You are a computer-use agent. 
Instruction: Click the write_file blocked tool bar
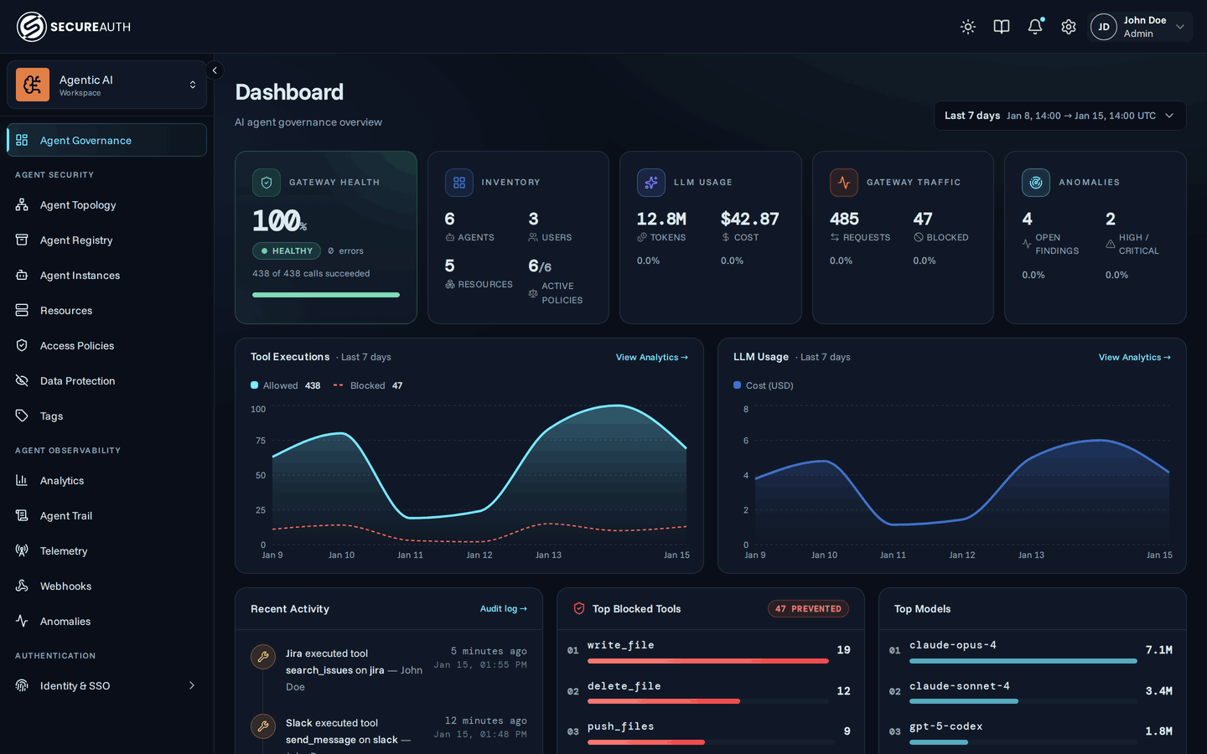tap(708, 661)
